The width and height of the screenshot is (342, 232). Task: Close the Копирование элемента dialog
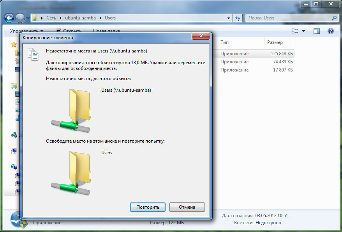pyautogui.click(x=201, y=36)
